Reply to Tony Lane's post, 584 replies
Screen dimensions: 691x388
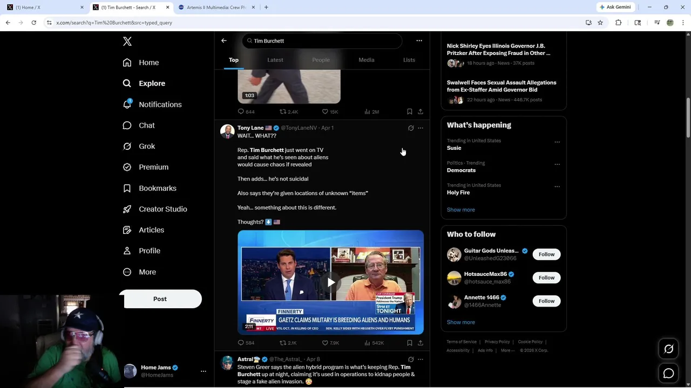pos(246,343)
